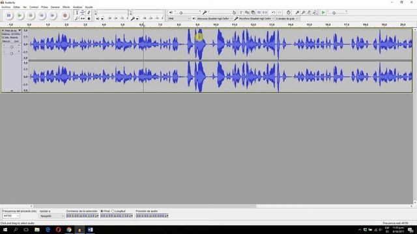Image resolution: width=417 pixels, height=234 pixels.
Task: Open Windows Start menu
Action: coord(5,229)
